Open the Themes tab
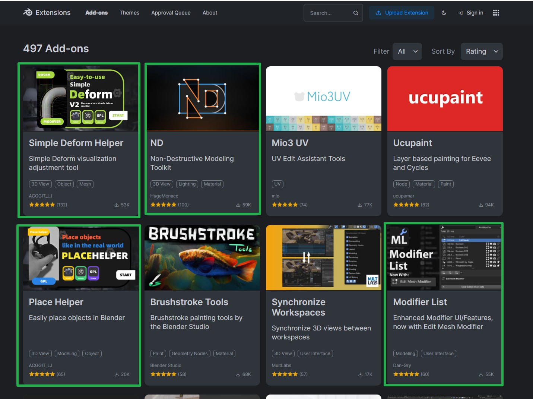 coord(129,13)
